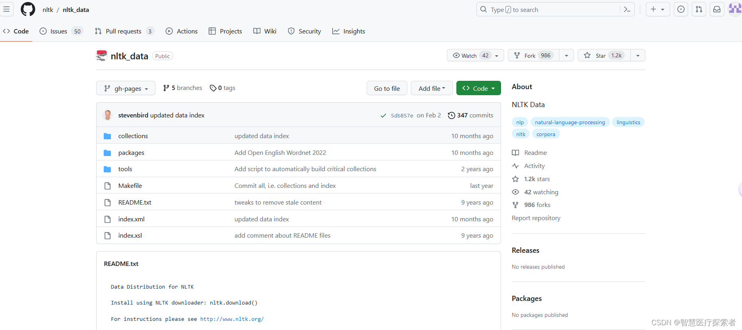Click the Readme book icon in About

click(x=515, y=153)
